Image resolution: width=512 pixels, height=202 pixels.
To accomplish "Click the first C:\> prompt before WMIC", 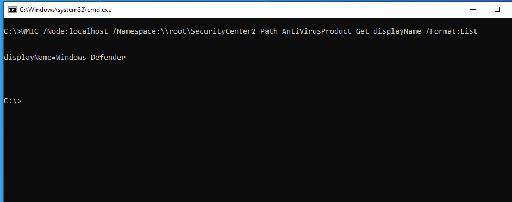I will [13, 31].
